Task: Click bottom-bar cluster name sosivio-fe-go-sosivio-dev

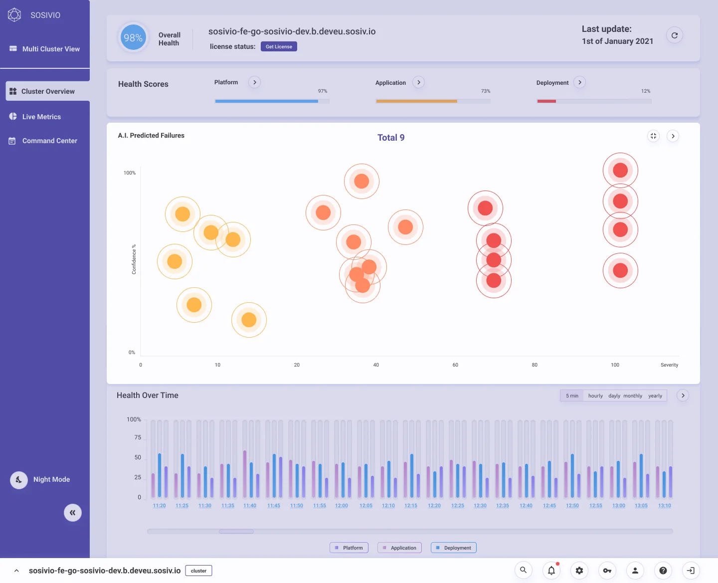Action: pyautogui.click(x=105, y=571)
